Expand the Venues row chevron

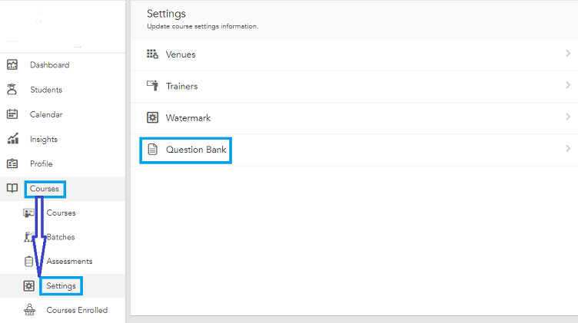[x=568, y=54]
